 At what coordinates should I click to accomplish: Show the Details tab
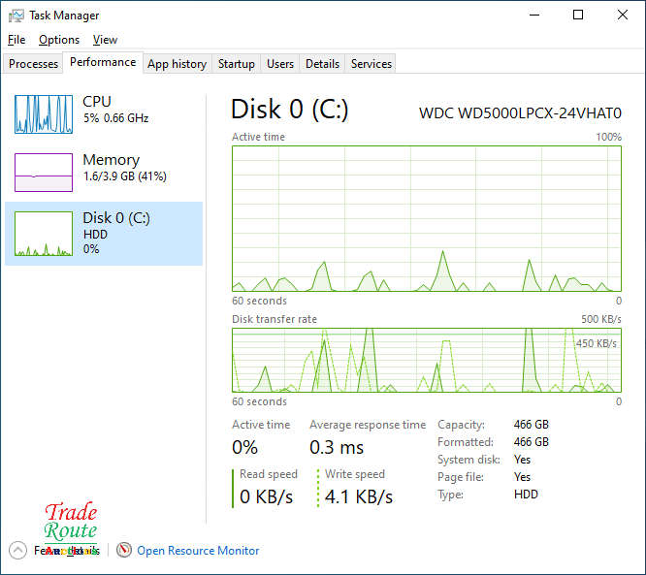[322, 64]
